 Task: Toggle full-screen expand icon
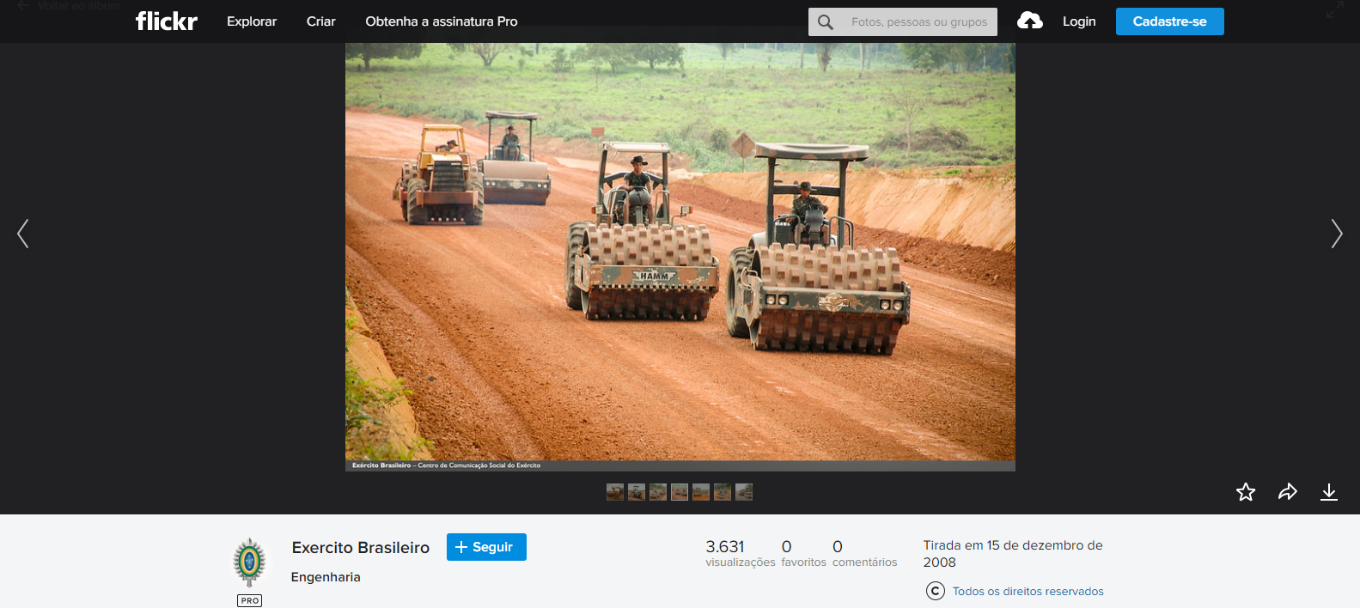pos(1334,9)
